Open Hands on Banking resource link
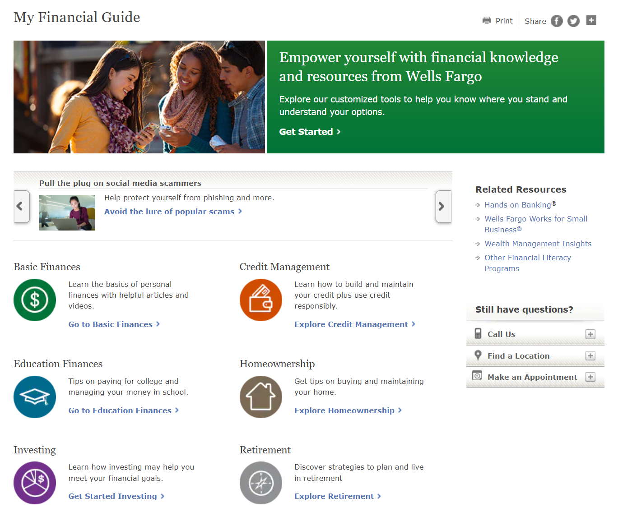The width and height of the screenshot is (618, 512). 520,205
